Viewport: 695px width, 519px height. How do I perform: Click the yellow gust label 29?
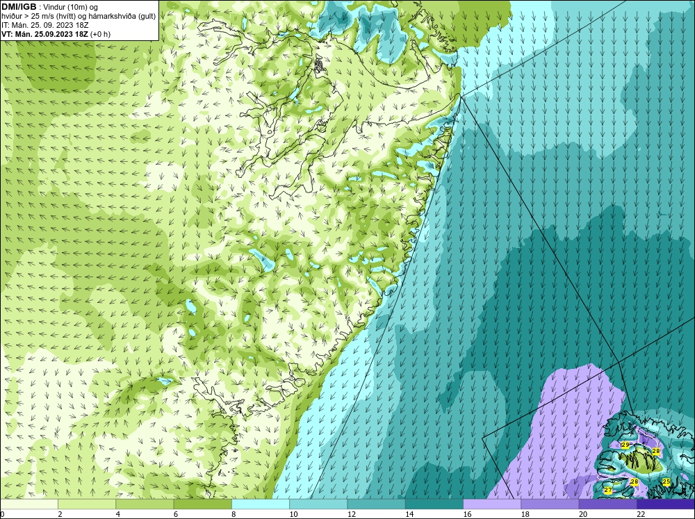pos(625,445)
